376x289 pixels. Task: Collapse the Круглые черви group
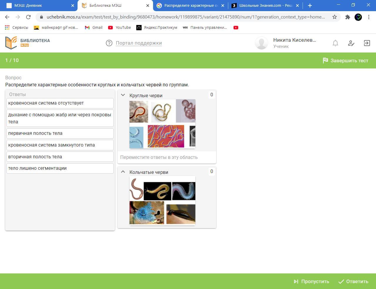(x=123, y=95)
